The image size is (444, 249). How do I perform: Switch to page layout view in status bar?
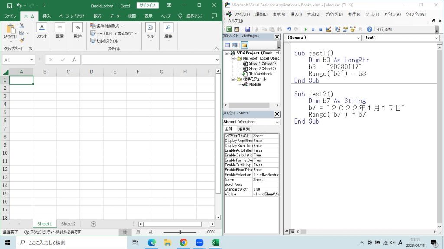coord(136,232)
